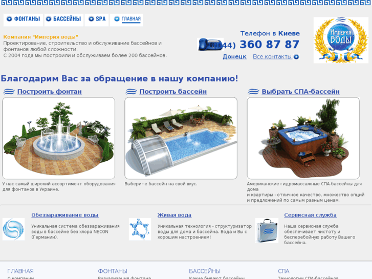
Task: Open the footer ФОНТАНЫ section heading
Action: (x=113, y=271)
